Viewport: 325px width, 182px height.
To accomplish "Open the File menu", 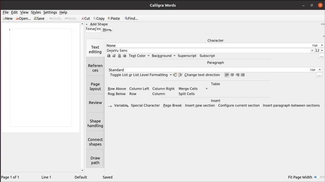I will pos(6,13).
